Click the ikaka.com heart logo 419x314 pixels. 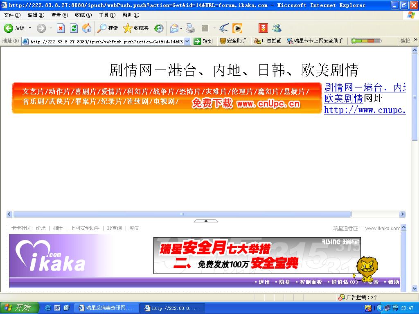pyautogui.click(x=50, y=256)
